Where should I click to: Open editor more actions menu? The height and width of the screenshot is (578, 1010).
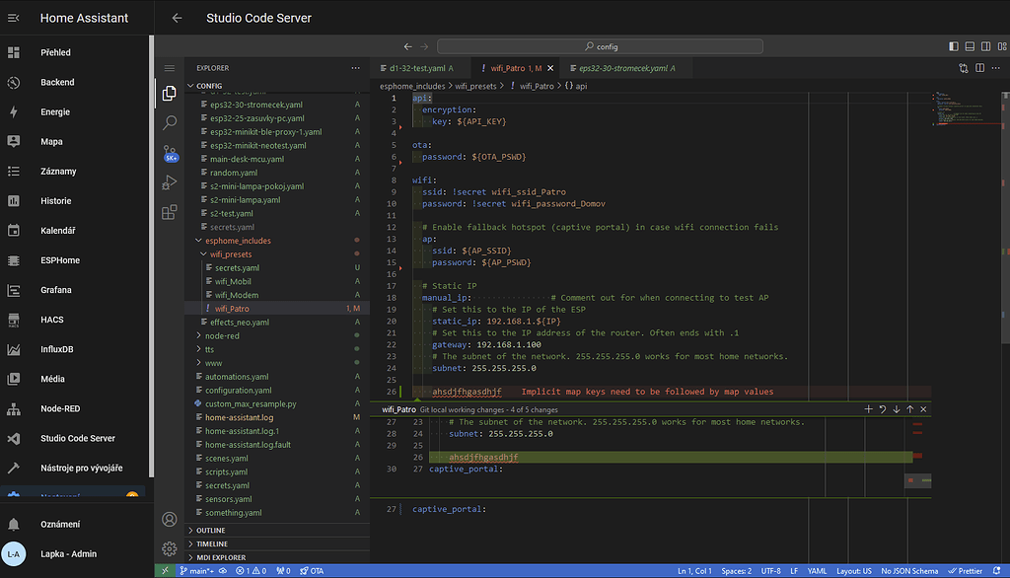coord(996,68)
